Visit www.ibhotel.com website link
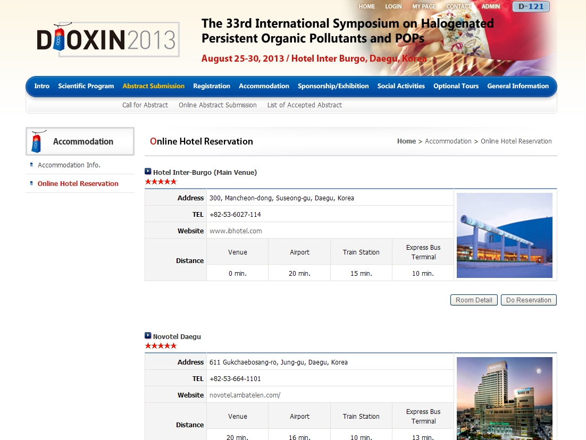This screenshot has width=586, height=440. (236, 231)
